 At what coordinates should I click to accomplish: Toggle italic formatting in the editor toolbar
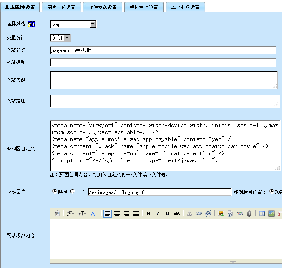tap(158, 214)
